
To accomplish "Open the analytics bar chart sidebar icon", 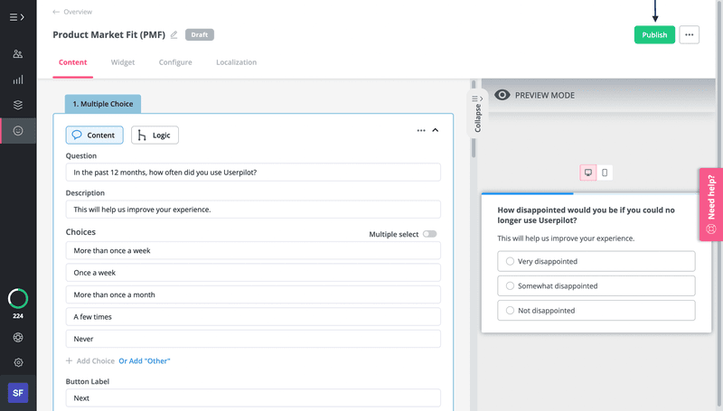I will [x=18, y=79].
